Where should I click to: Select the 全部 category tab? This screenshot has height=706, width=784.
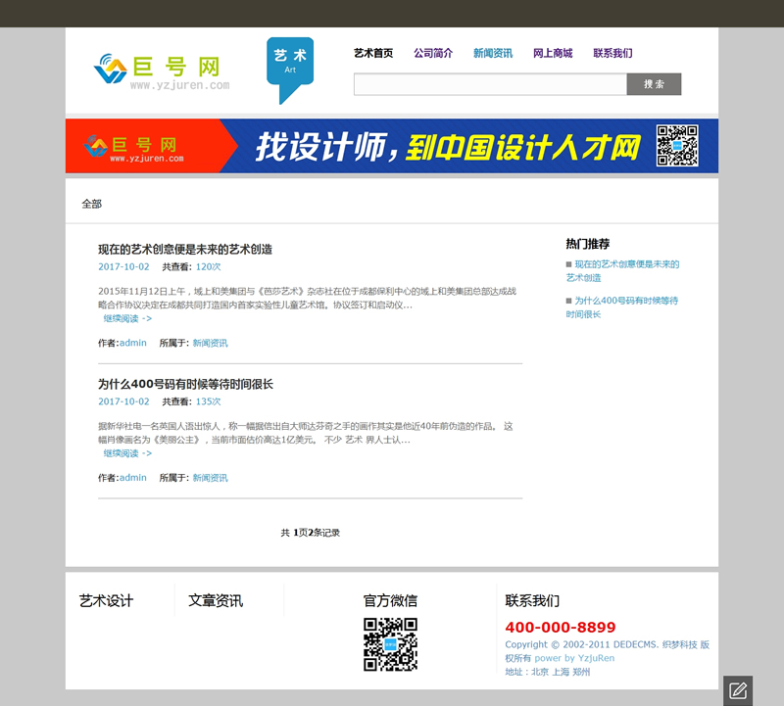coord(91,204)
